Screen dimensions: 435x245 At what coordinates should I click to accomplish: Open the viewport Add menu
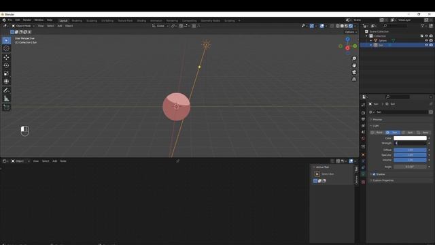pos(60,26)
